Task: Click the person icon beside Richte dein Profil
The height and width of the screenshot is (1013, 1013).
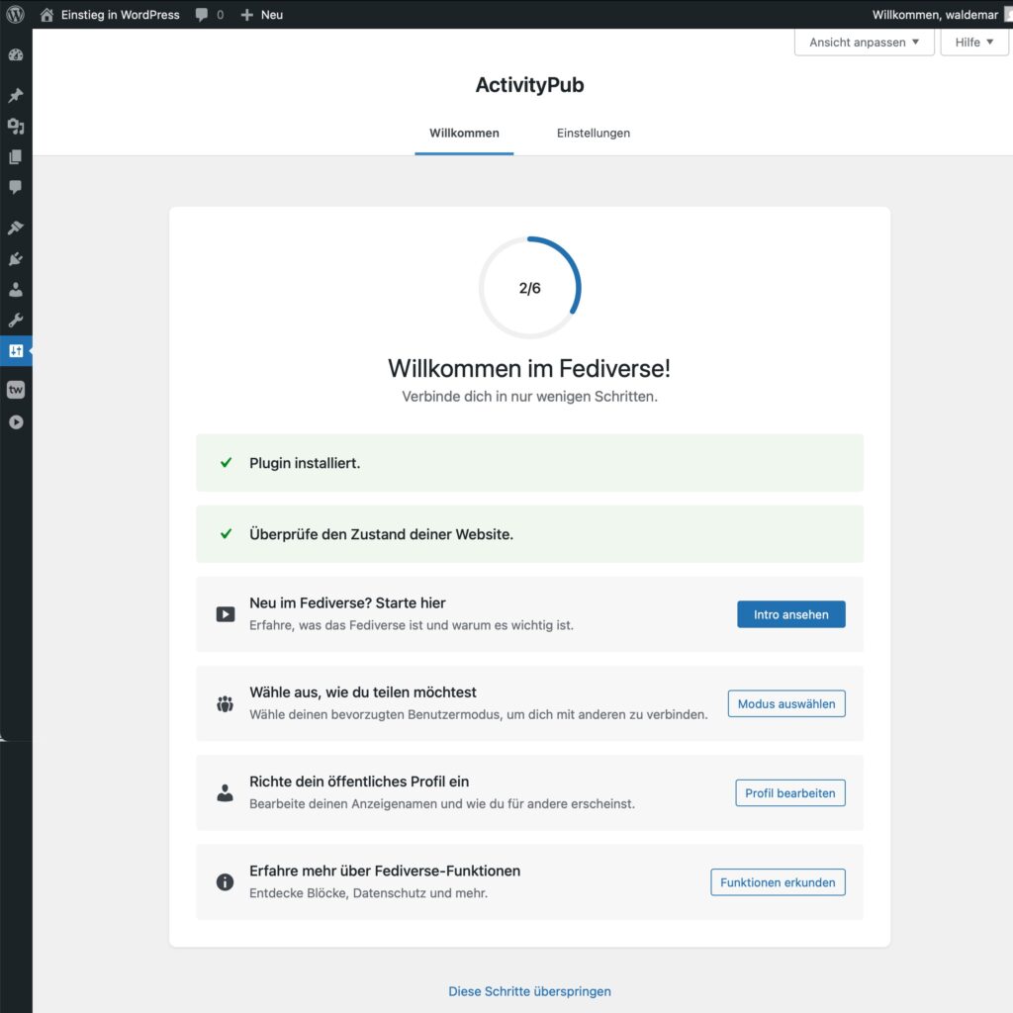Action: pyautogui.click(x=225, y=792)
